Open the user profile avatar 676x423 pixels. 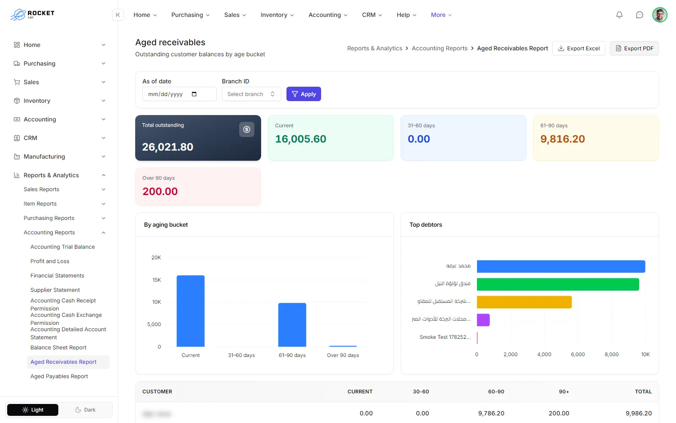[x=660, y=15]
